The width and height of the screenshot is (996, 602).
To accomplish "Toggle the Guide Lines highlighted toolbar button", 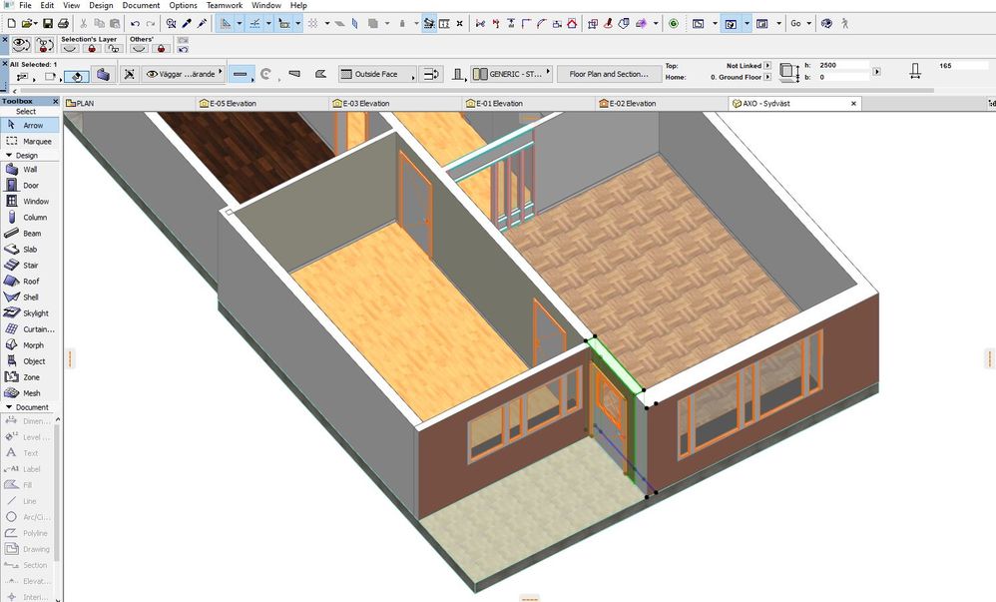I will tap(428, 22).
